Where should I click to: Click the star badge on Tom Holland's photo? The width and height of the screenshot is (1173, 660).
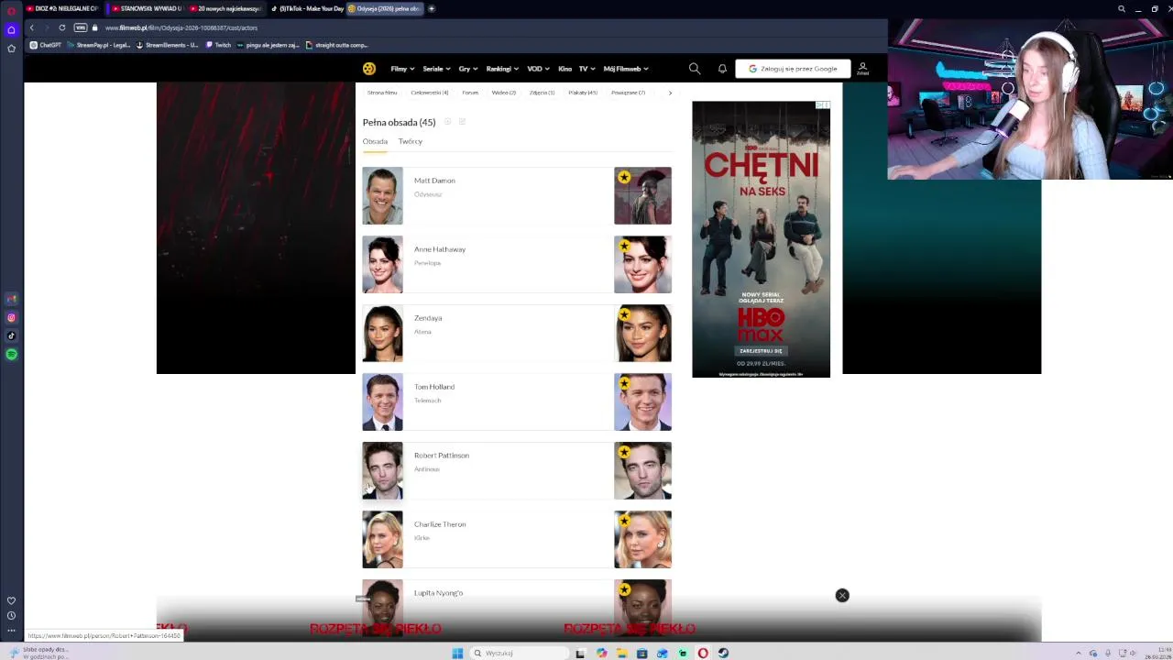pos(624,383)
